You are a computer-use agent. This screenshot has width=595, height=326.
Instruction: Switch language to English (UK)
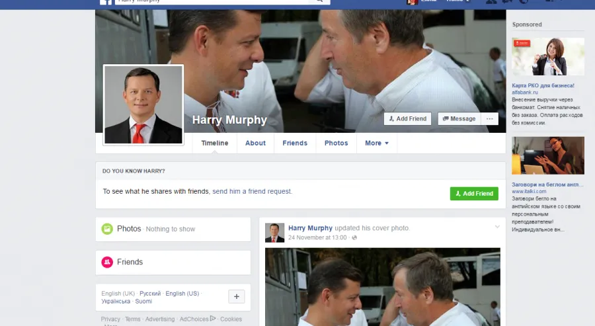coord(118,294)
